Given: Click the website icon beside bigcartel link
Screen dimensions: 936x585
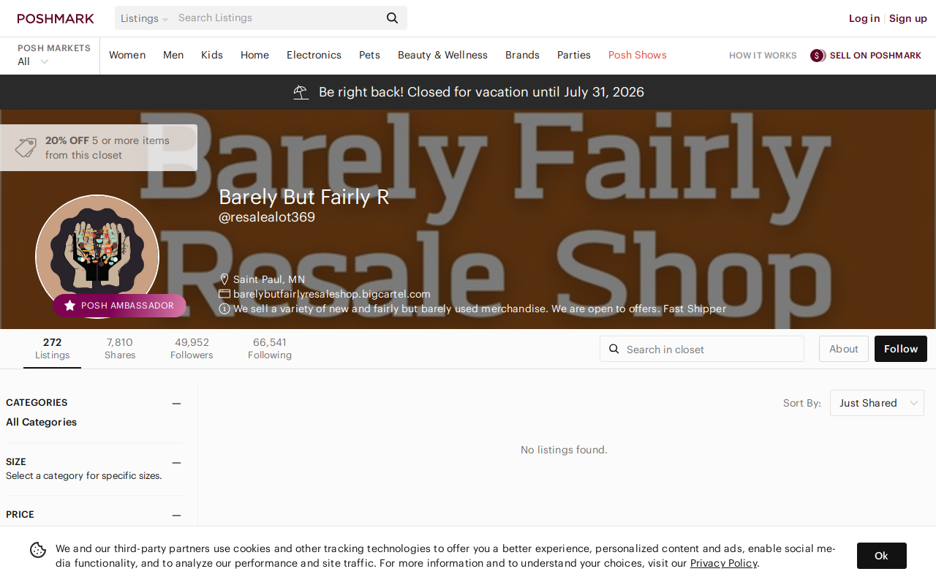Looking at the screenshot, I should point(224,294).
